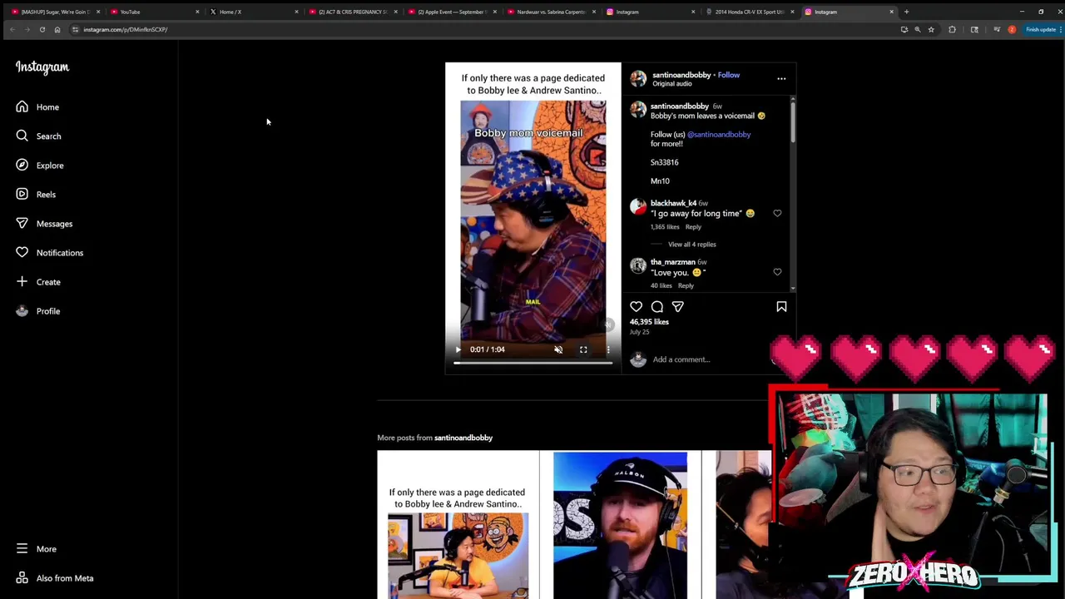The image size is (1065, 599).
Task: Open video player more options dots
Action: pyautogui.click(x=608, y=350)
